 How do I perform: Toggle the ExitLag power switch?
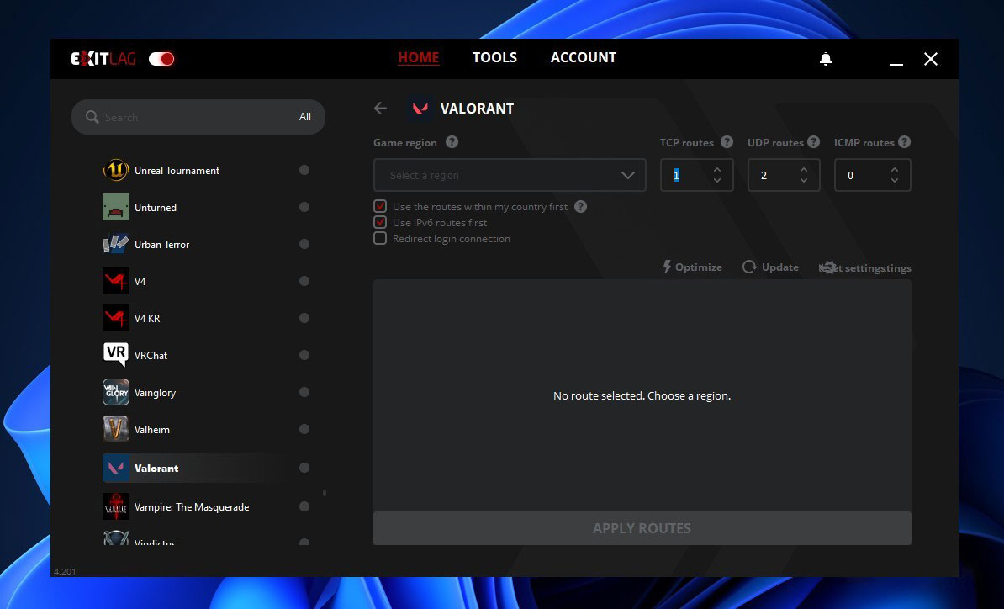pyautogui.click(x=161, y=59)
